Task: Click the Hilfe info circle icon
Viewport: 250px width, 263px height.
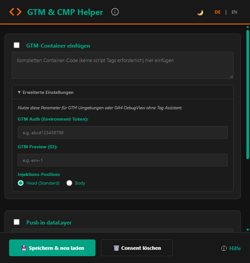Action: [224, 248]
